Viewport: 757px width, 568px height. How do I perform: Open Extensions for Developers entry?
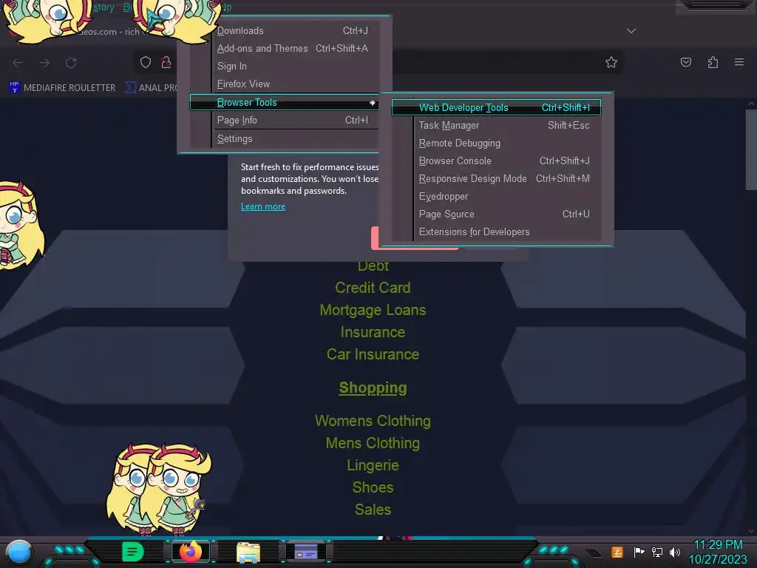point(496,231)
